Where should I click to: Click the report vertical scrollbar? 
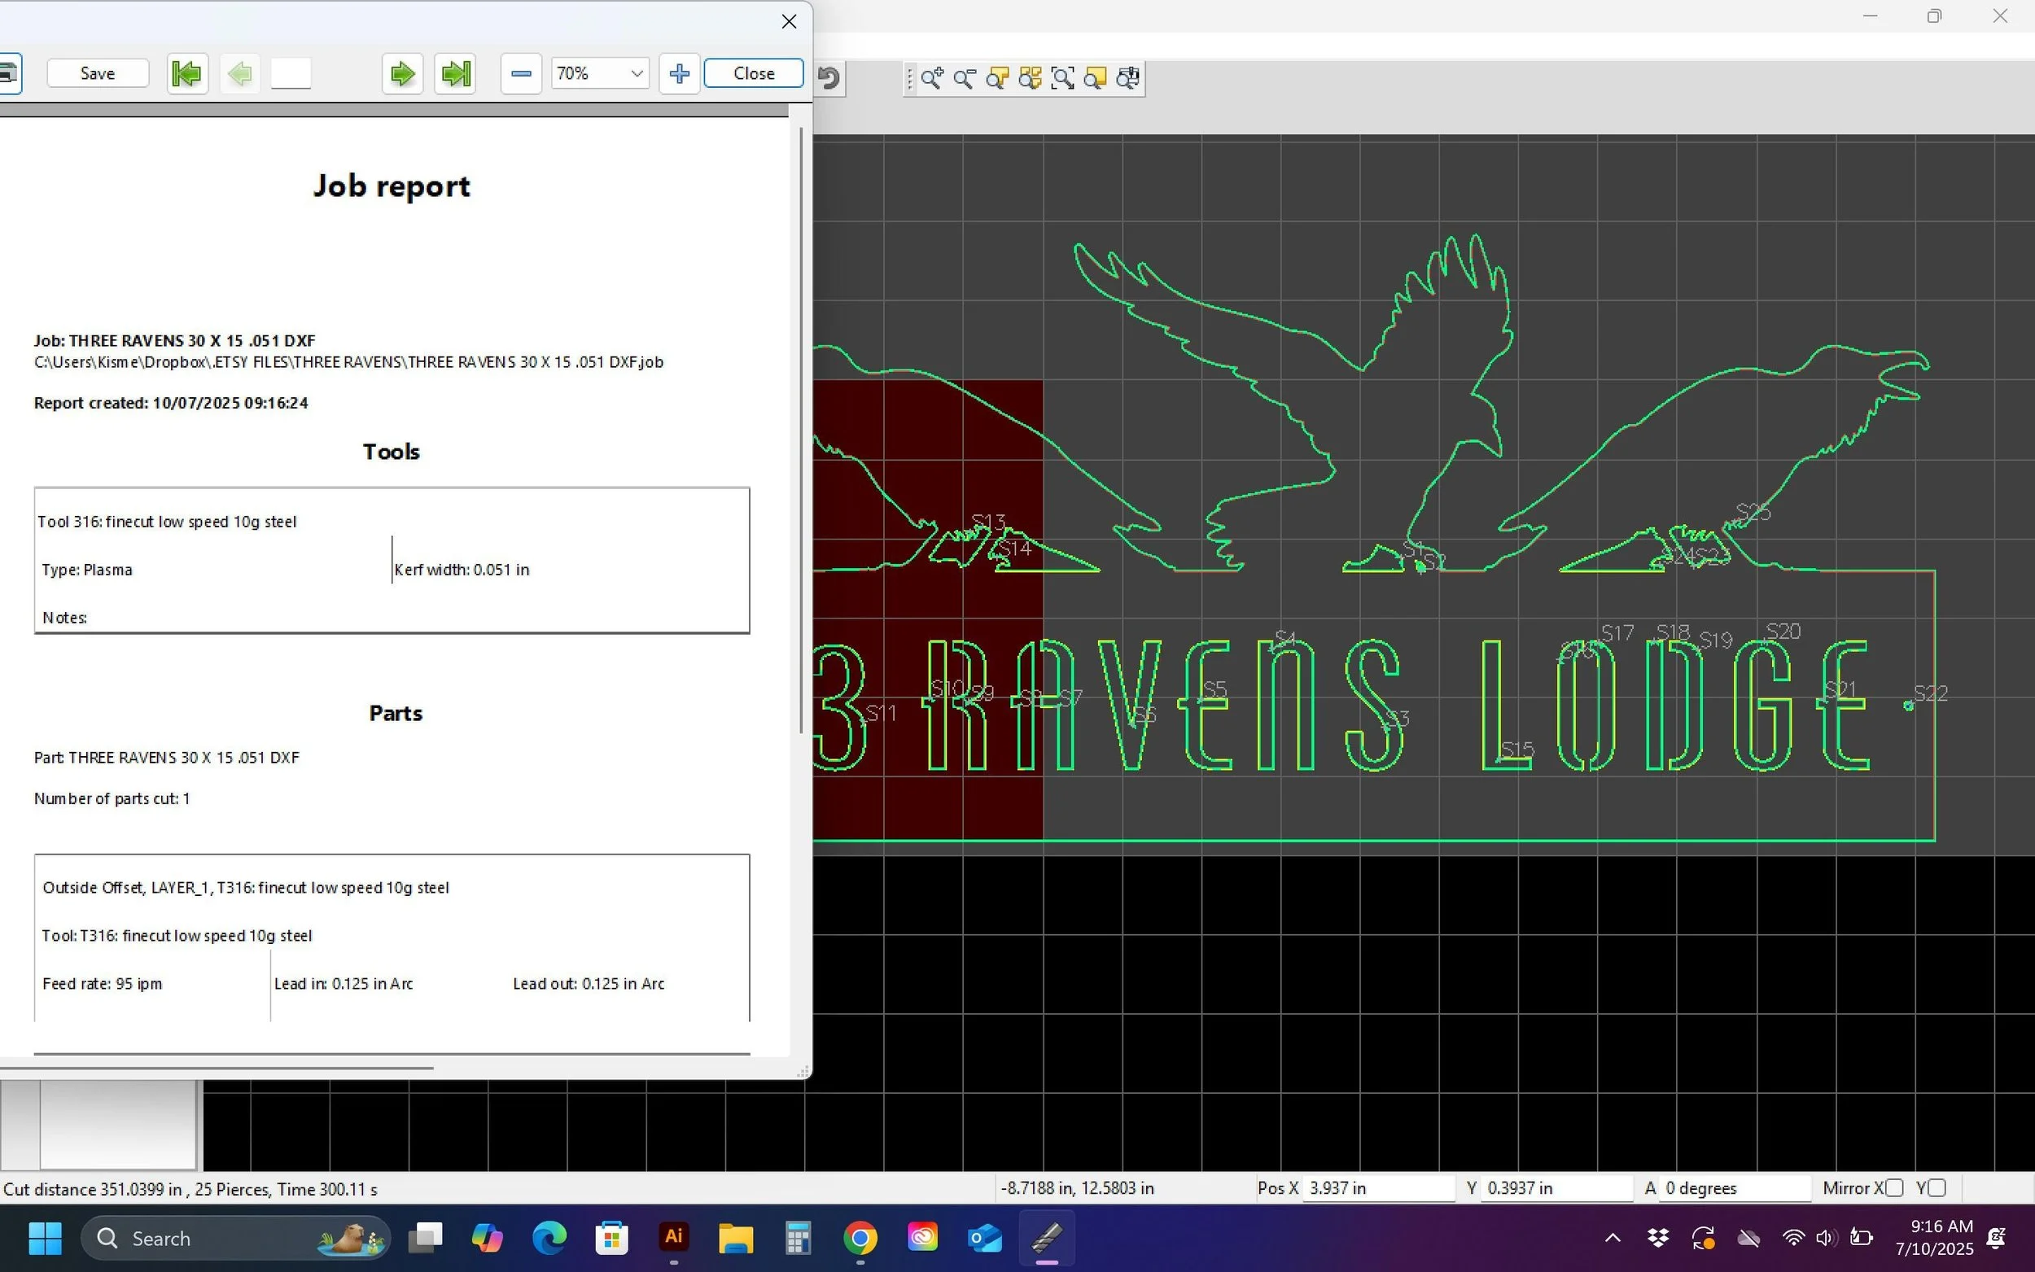coord(801,429)
